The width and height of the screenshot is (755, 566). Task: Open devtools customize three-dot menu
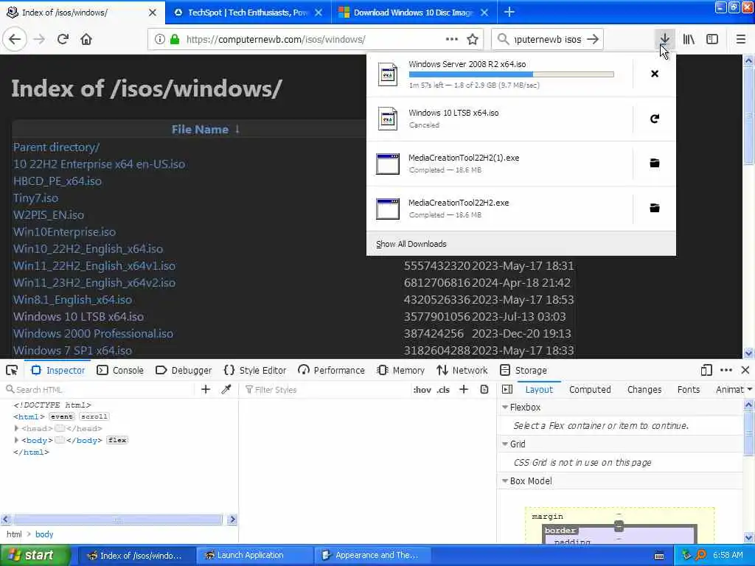click(x=726, y=370)
